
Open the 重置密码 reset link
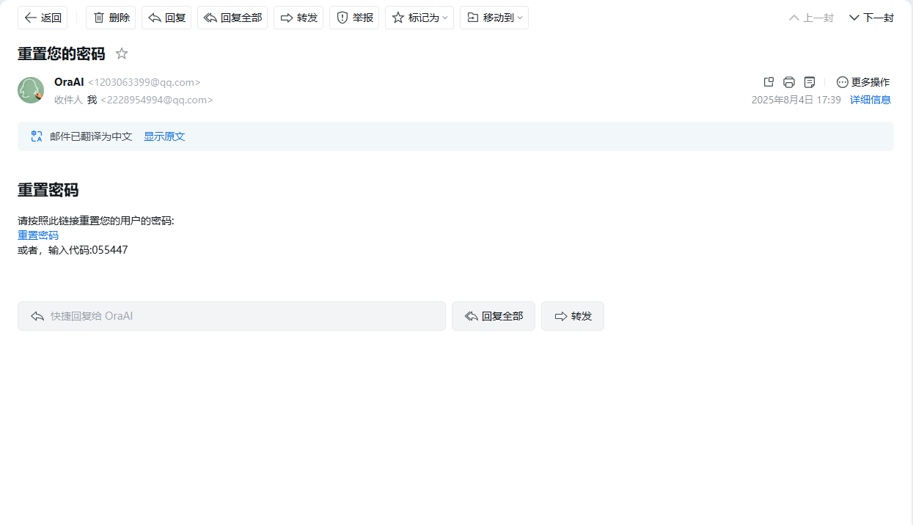[x=38, y=235]
